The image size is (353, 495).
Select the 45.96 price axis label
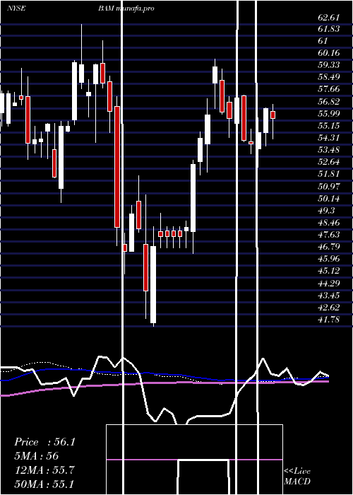[x=329, y=259]
